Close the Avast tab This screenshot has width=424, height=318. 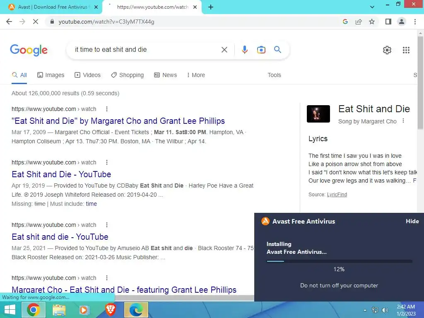(96, 7)
